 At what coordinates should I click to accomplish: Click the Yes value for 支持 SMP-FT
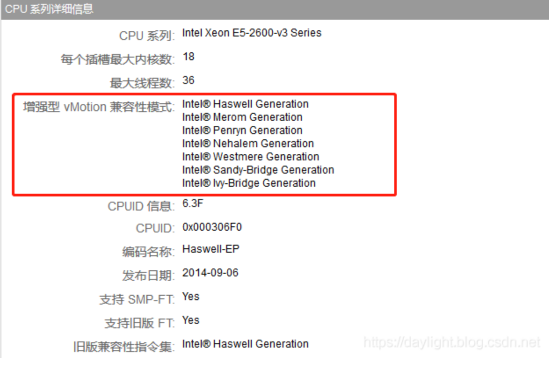(x=191, y=297)
